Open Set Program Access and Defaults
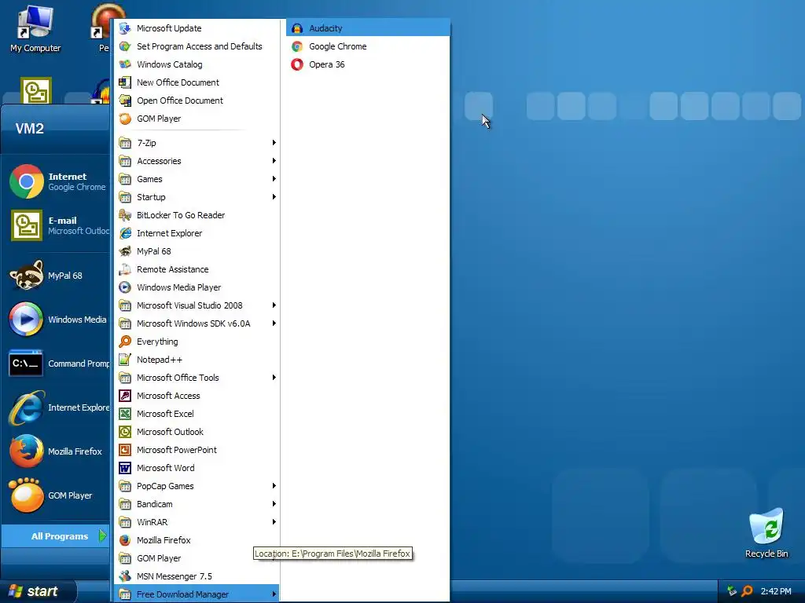The height and width of the screenshot is (603, 805). pyautogui.click(x=197, y=46)
